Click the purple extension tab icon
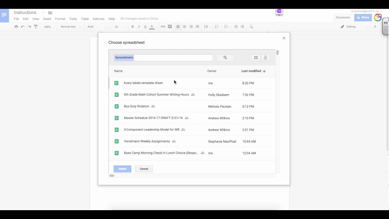The height and width of the screenshot is (219, 389). point(279,12)
